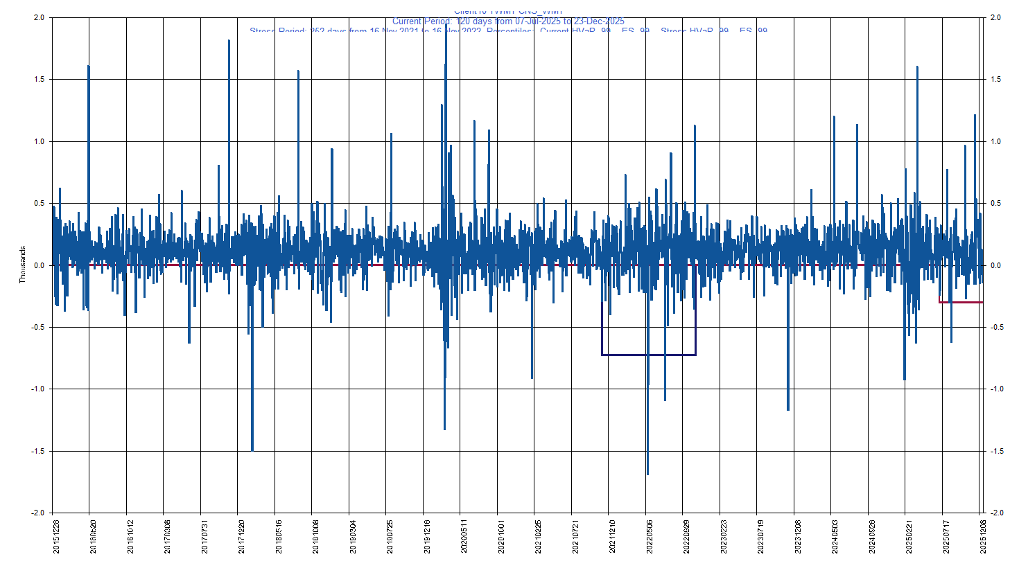Click the left axis 2.0 tick label
This screenshot has width=1019, height=568.
(x=39, y=17)
